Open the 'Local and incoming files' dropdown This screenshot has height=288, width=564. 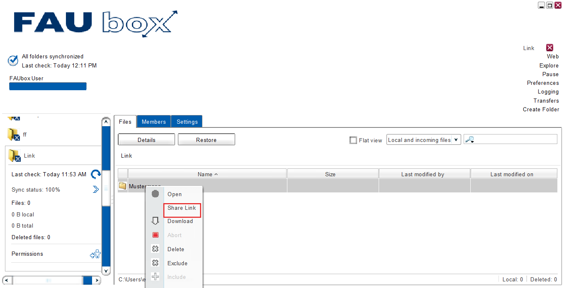click(x=423, y=140)
